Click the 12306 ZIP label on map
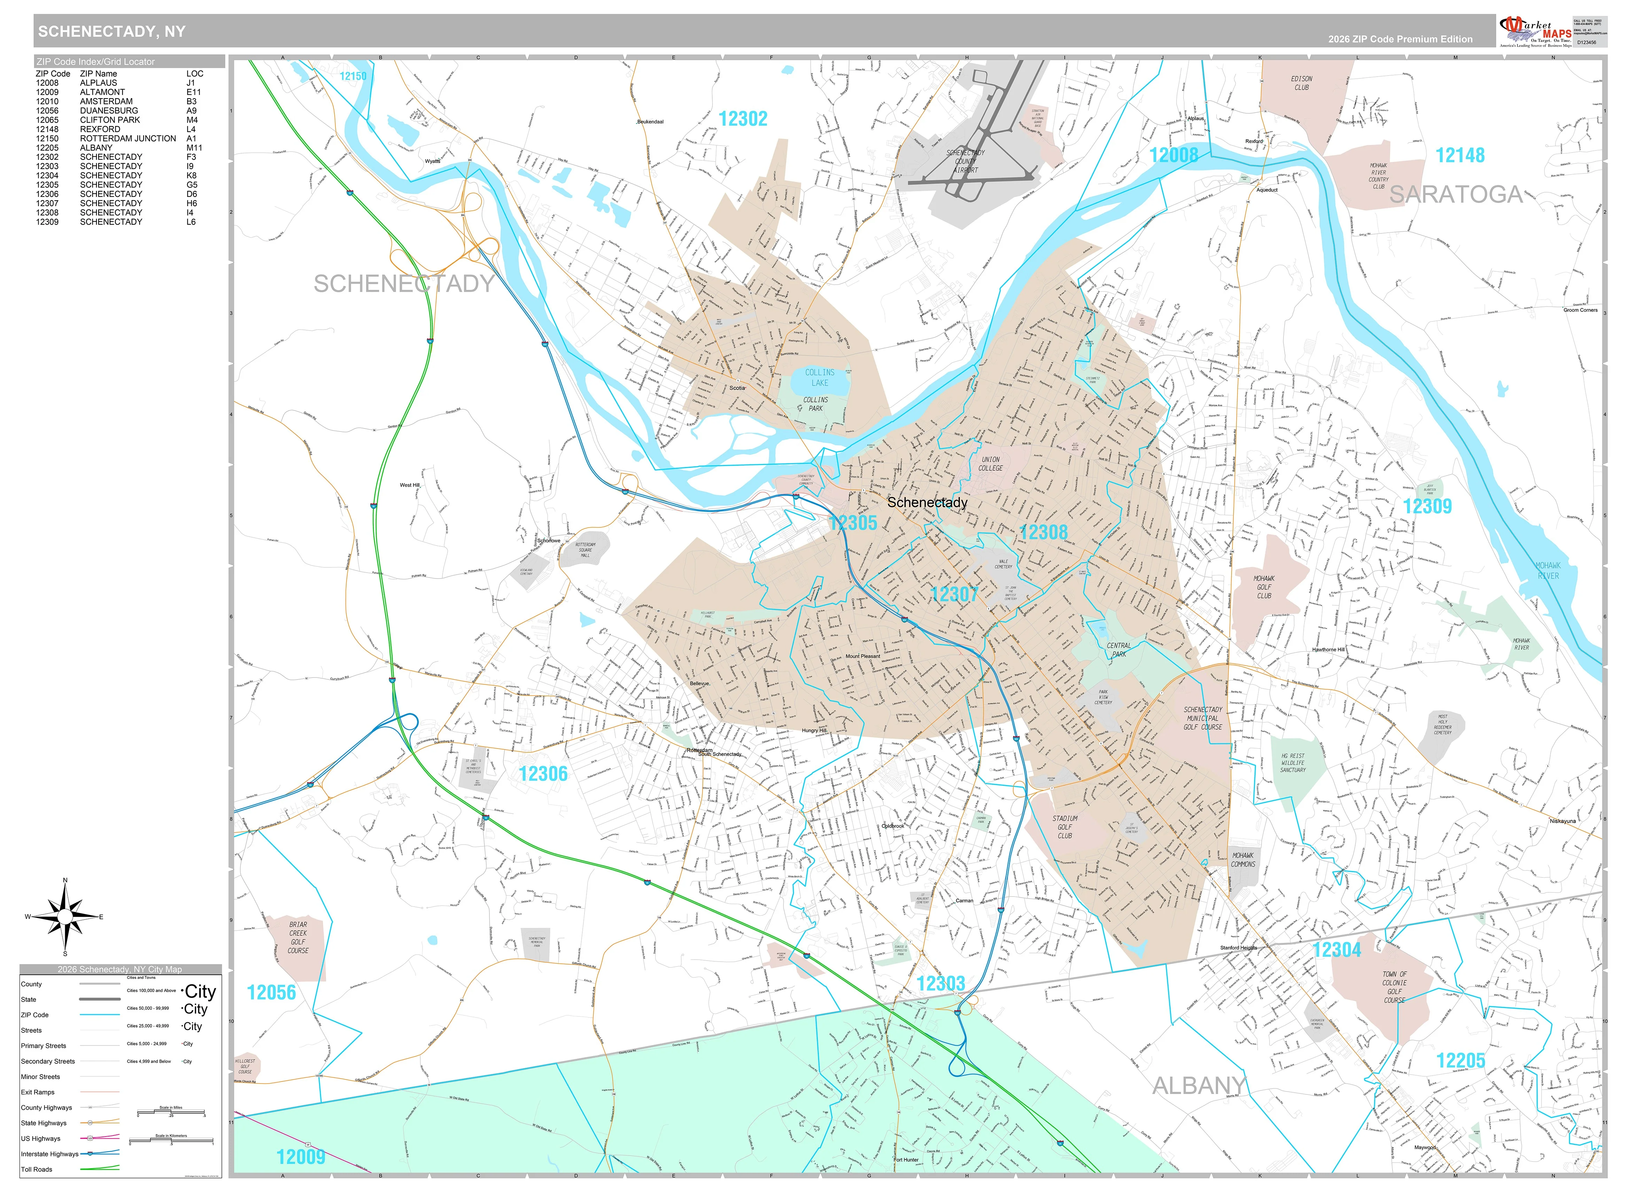1630x1194 pixels. point(543,774)
